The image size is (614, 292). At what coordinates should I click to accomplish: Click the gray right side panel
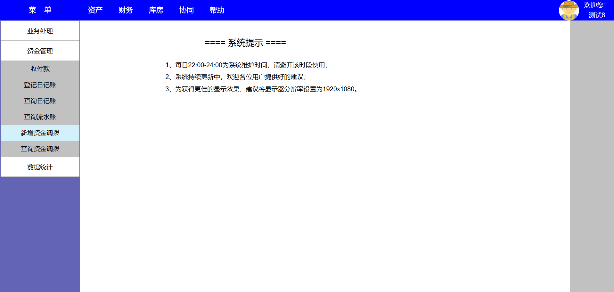tap(592, 154)
